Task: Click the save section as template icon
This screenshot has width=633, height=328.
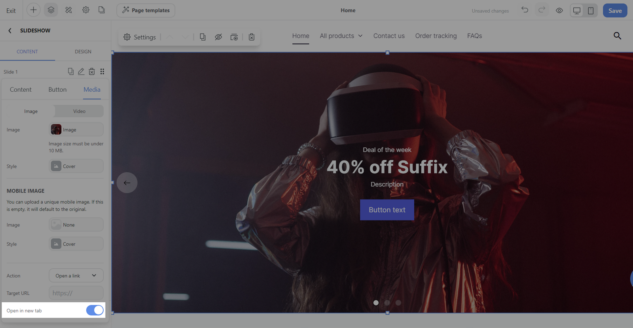Action: (234, 37)
